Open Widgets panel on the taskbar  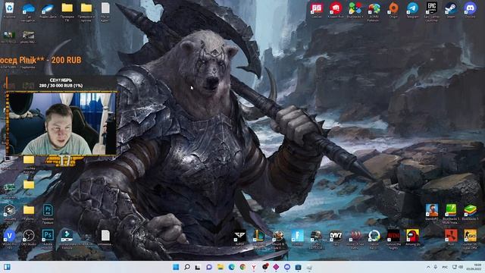(x=7, y=267)
